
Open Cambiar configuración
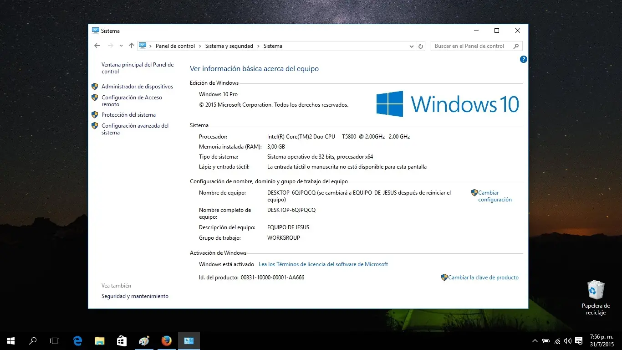pos(495,196)
